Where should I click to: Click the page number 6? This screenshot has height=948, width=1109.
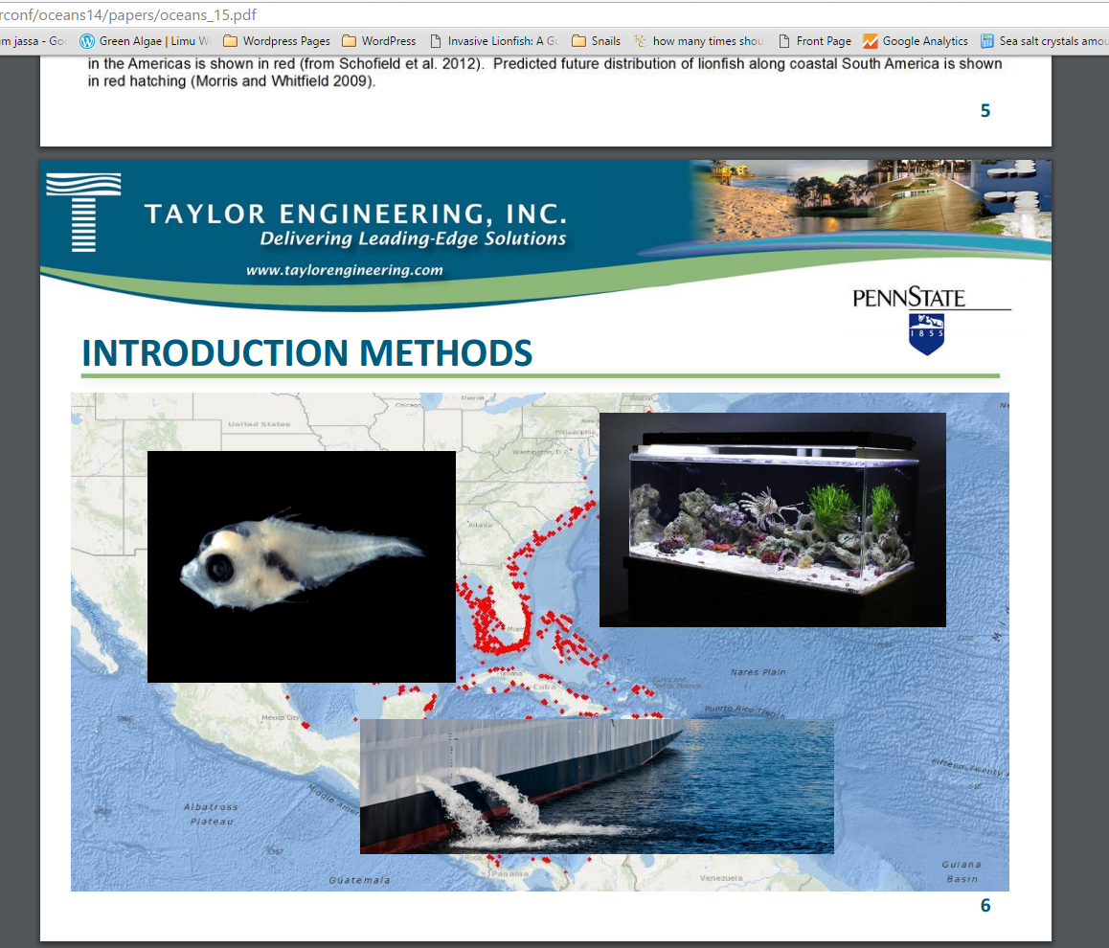coord(985,906)
